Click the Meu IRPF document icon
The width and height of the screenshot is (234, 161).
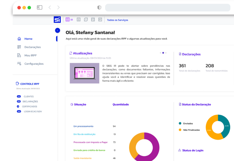(x=19, y=55)
